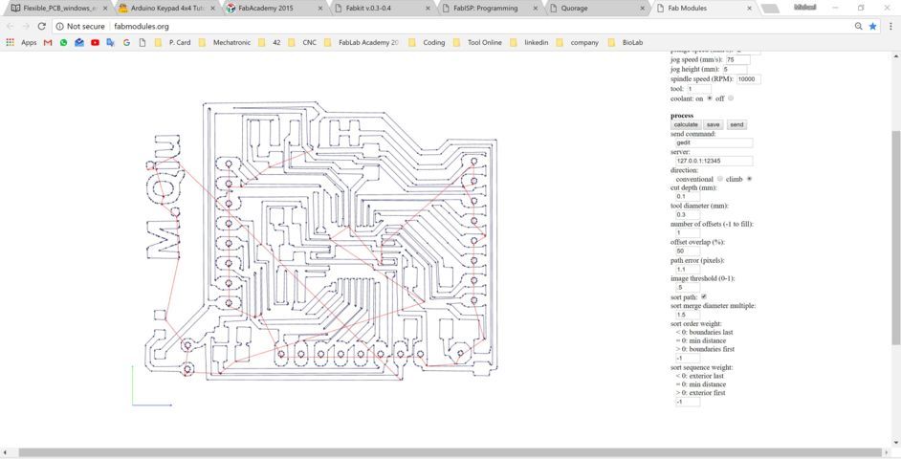Click the sort order weight field
Screen dimensions: 901x459
(688, 358)
